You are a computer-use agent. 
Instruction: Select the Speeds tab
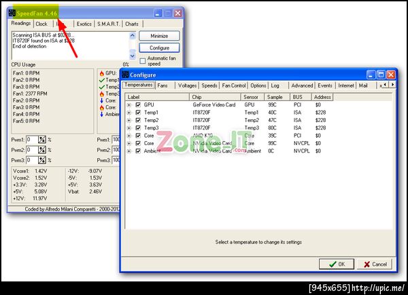click(x=209, y=85)
